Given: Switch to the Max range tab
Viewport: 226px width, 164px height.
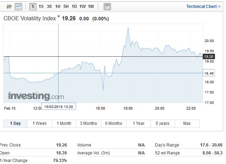Looking at the screenshot, I should point(187,123).
